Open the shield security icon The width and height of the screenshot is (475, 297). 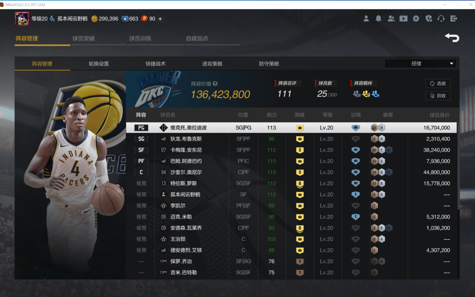[x=429, y=19]
